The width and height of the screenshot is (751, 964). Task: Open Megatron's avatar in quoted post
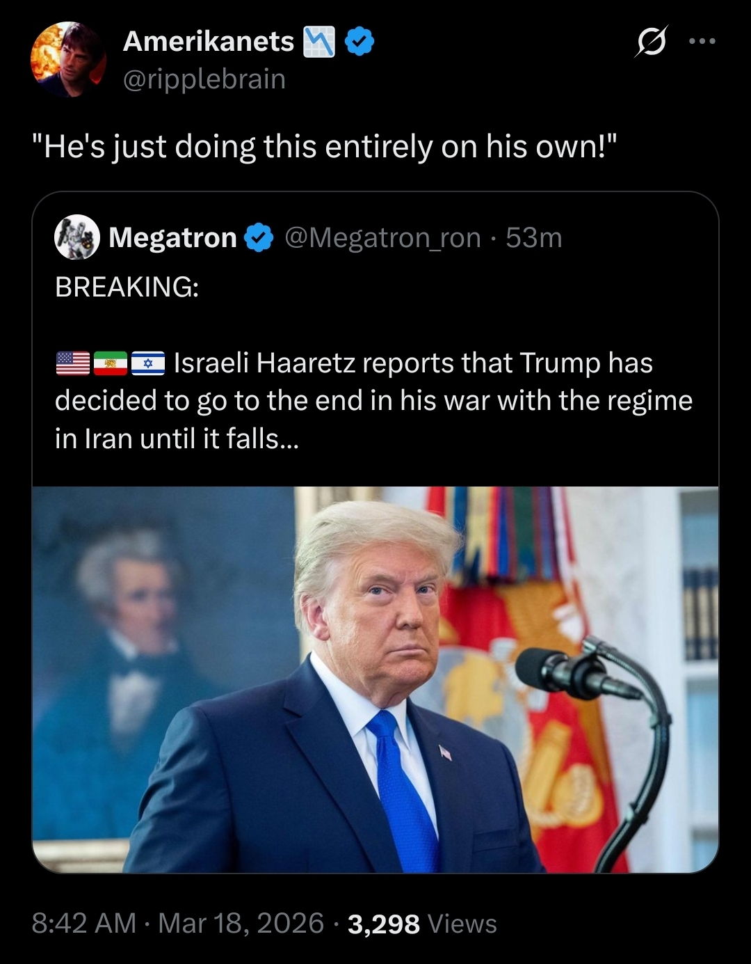pos(77,237)
